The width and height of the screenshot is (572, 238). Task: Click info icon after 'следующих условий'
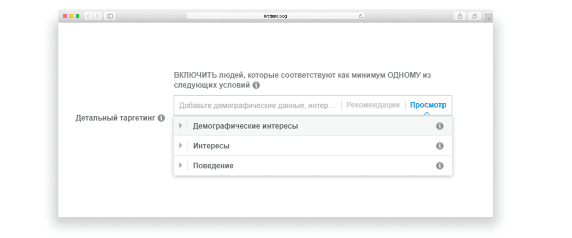256,85
